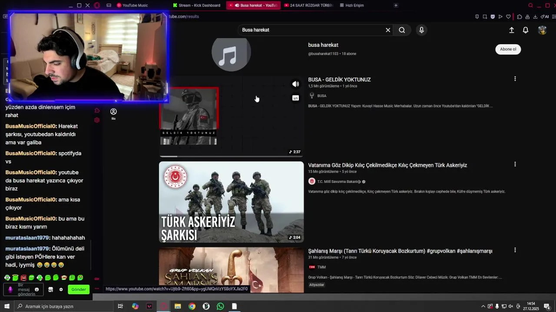The width and height of the screenshot is (556, 312).
Task: Open Task View on the taskbar
Action: (x=120, y=306)
